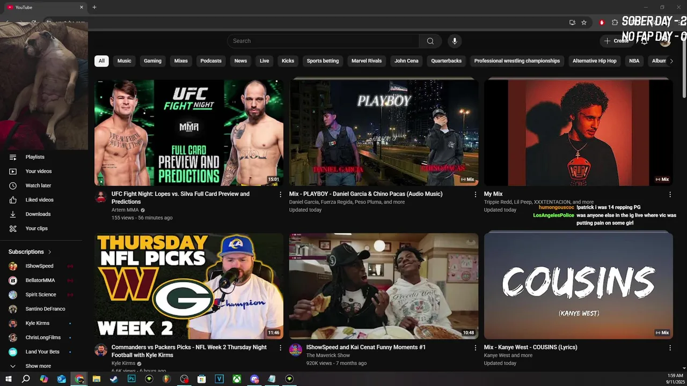Go to Spirit Science subscription channel

coord(41,295)
